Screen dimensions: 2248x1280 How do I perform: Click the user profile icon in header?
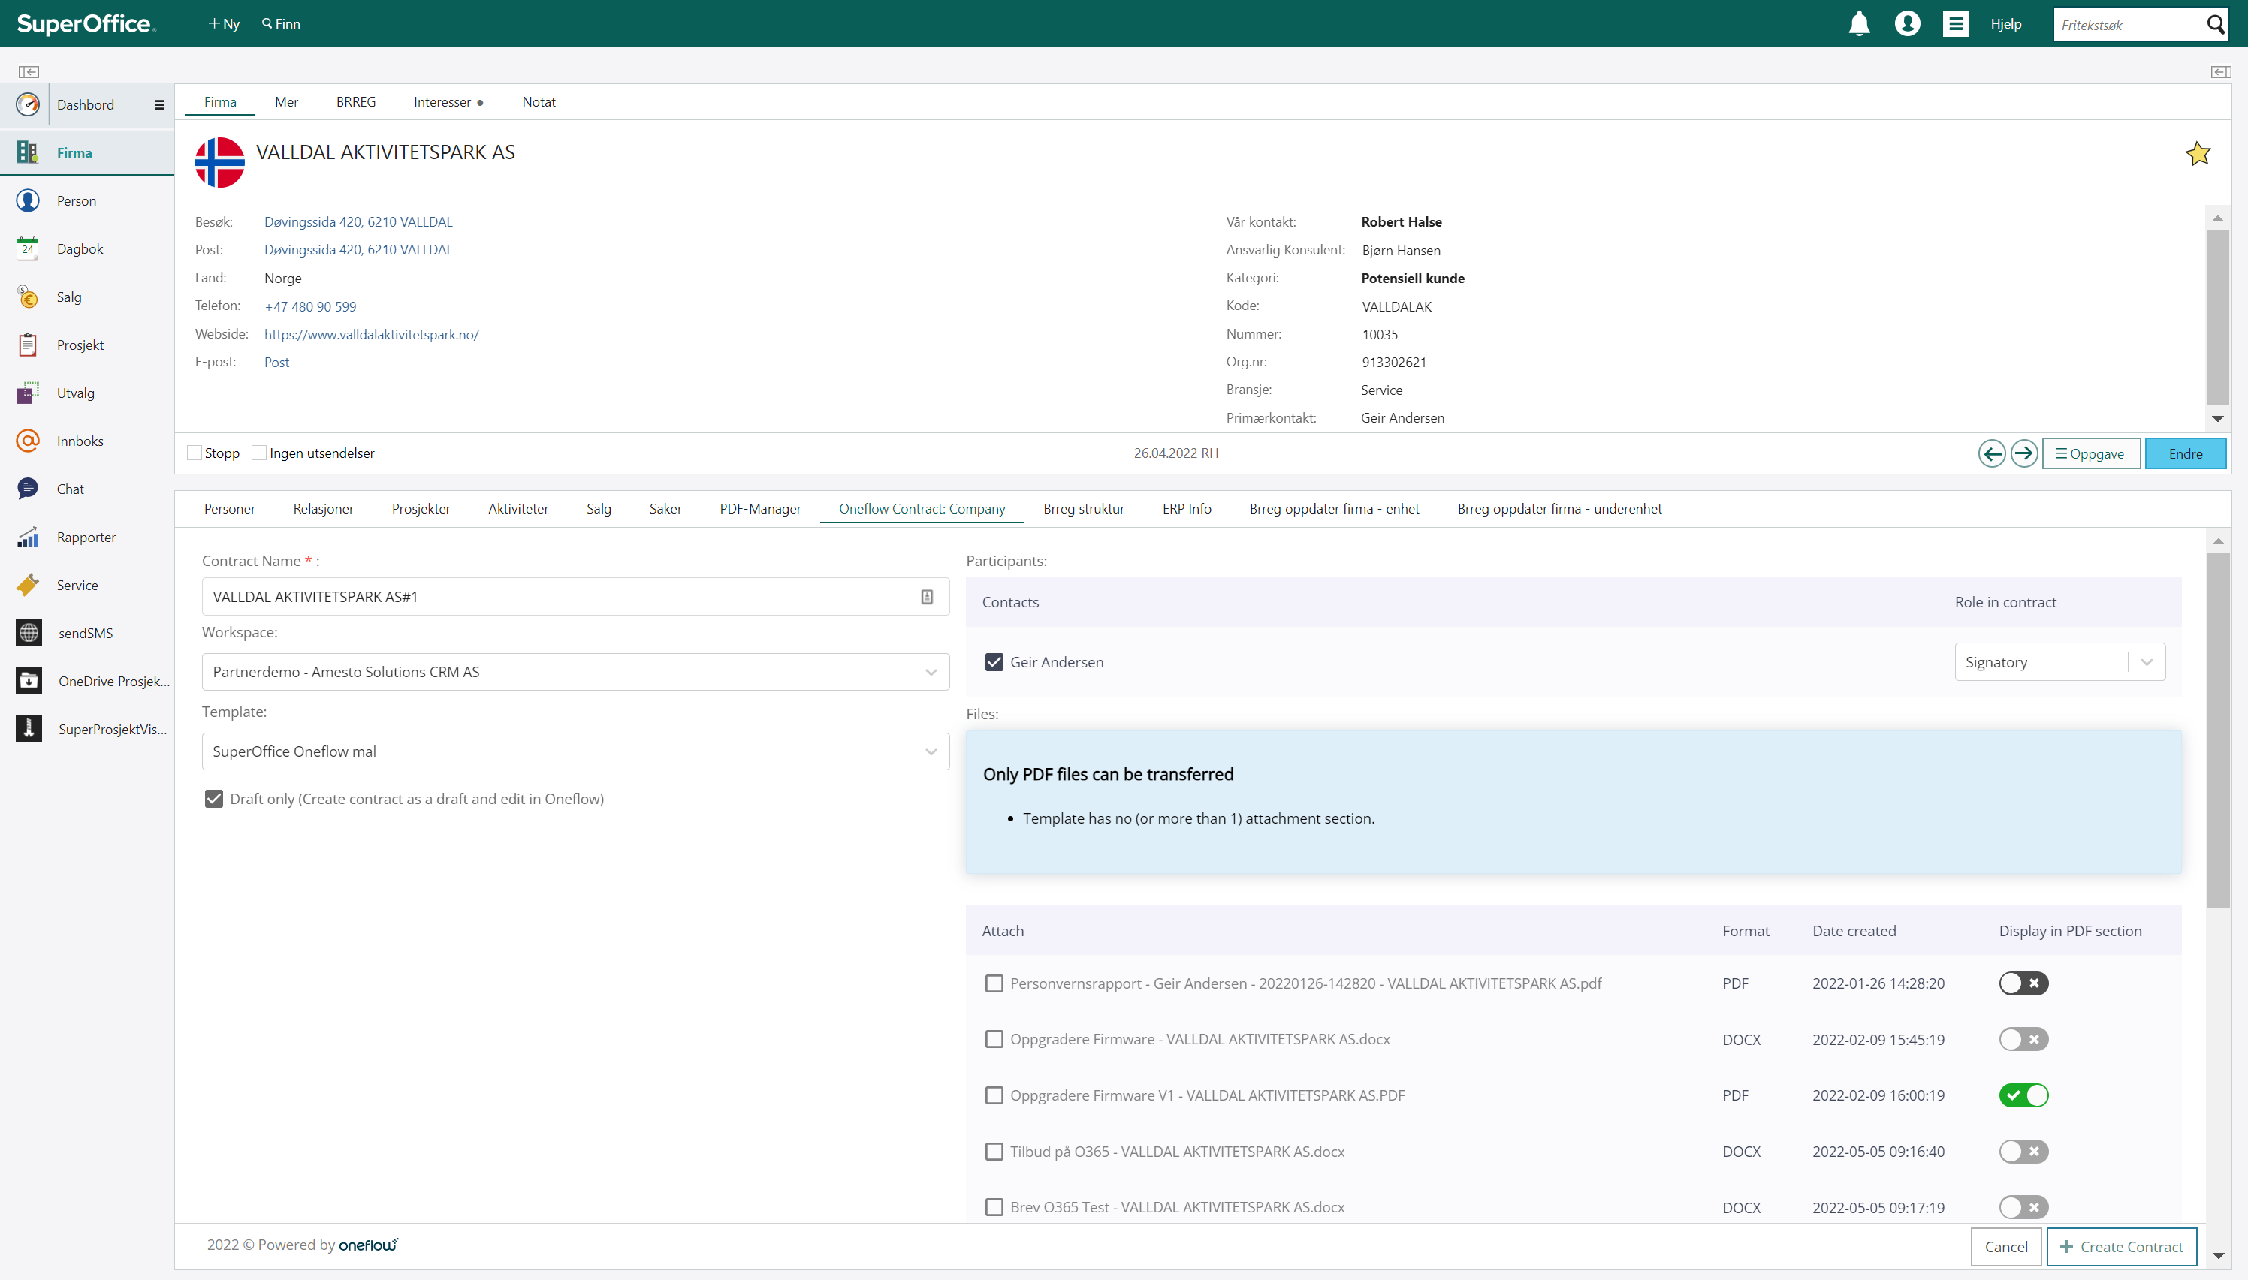(x=1907, y=24)
